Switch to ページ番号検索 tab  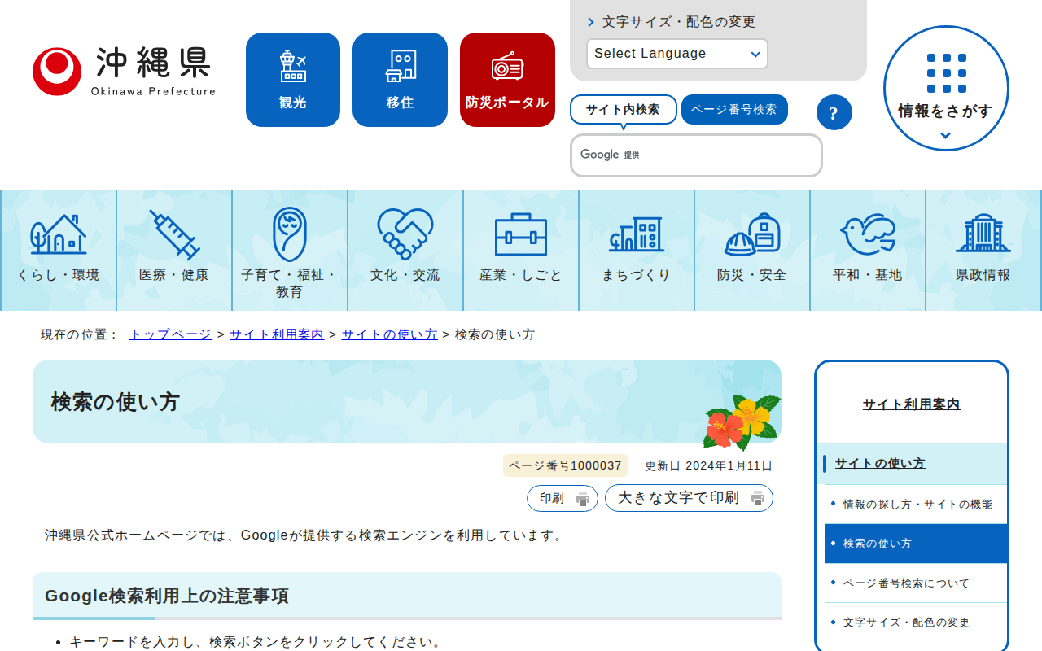click(x=734, y=110)
